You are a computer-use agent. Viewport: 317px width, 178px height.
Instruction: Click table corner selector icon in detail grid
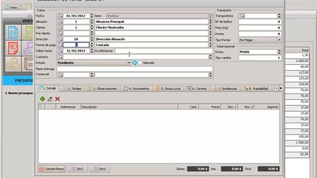(x=42, y=107)
